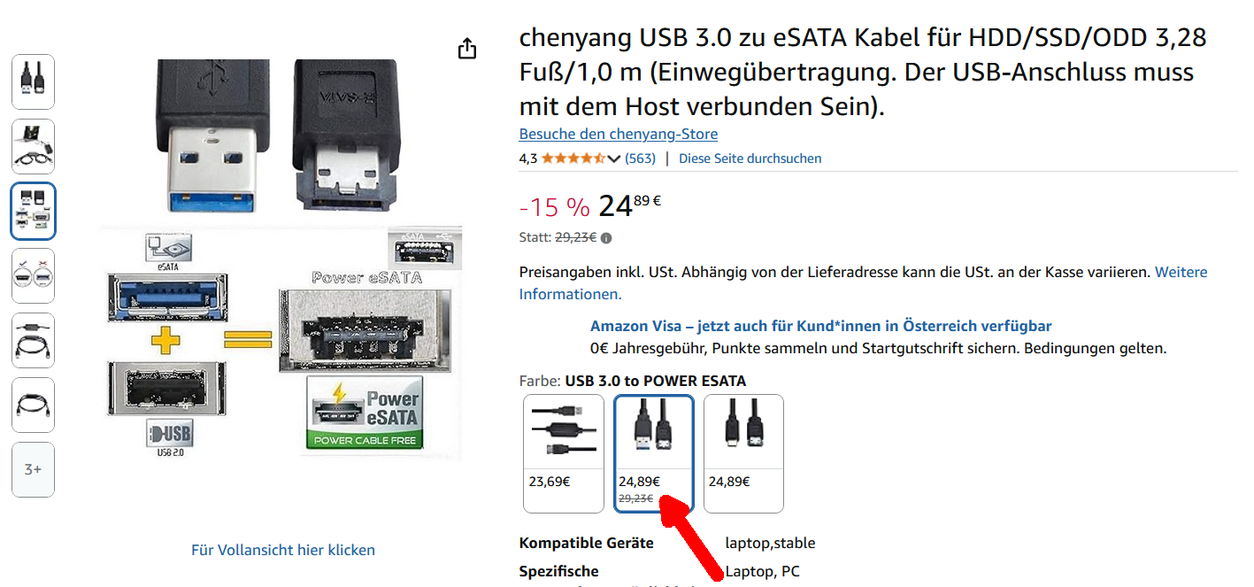Select the Power eSATA diagram thumbnail
This screenshot has height=587, width=1254.
[x=33, y=211]
